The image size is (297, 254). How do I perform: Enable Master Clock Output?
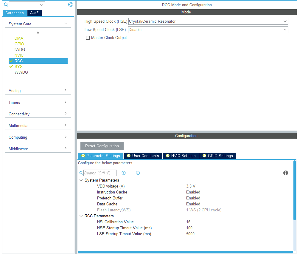click(88, 38)
